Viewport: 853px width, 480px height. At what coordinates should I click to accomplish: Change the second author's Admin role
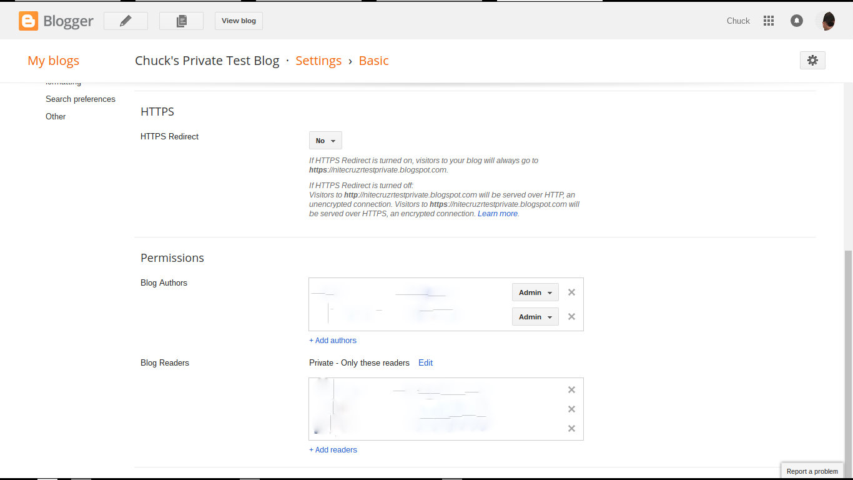[535, 316]
